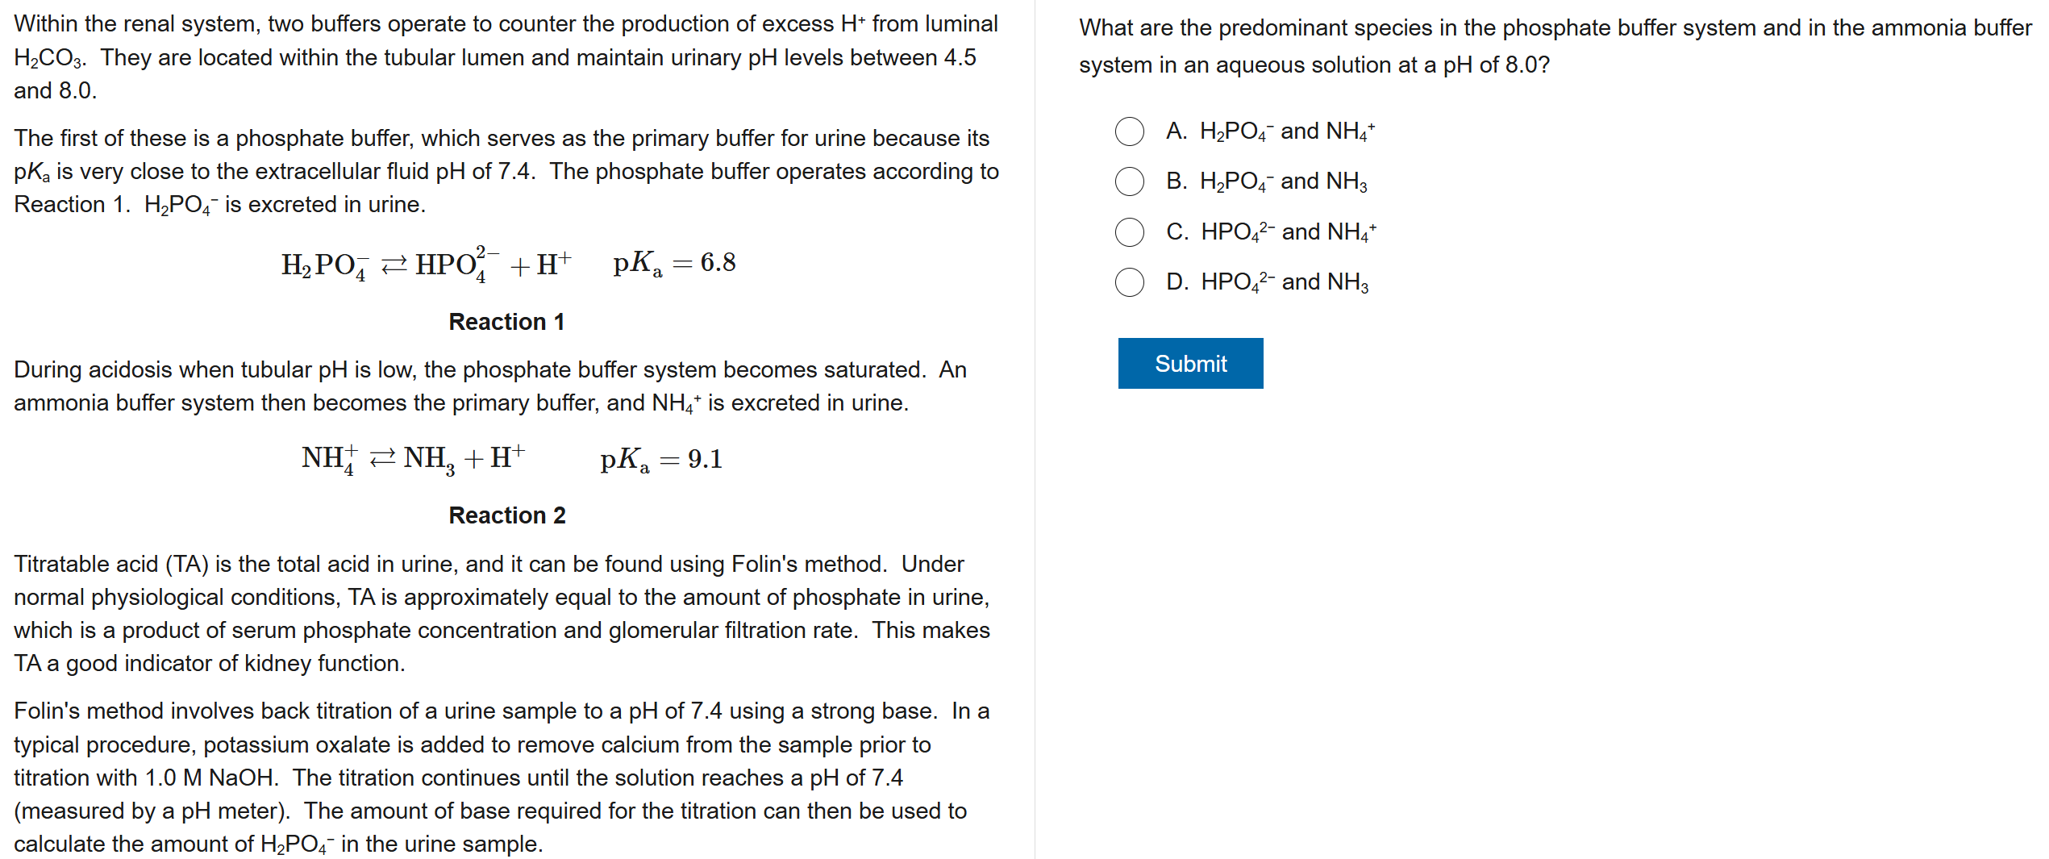
Task: Click the Folin's method back titration paragraph
Action: (502, 777)
